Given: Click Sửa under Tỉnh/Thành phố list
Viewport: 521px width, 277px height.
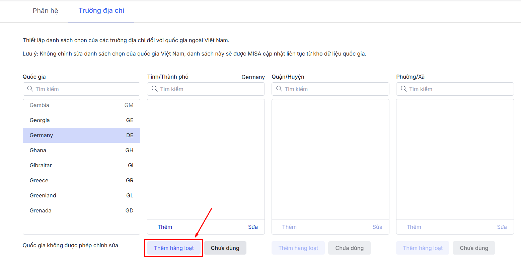Looking at the screenshot, I should (253, 227).
